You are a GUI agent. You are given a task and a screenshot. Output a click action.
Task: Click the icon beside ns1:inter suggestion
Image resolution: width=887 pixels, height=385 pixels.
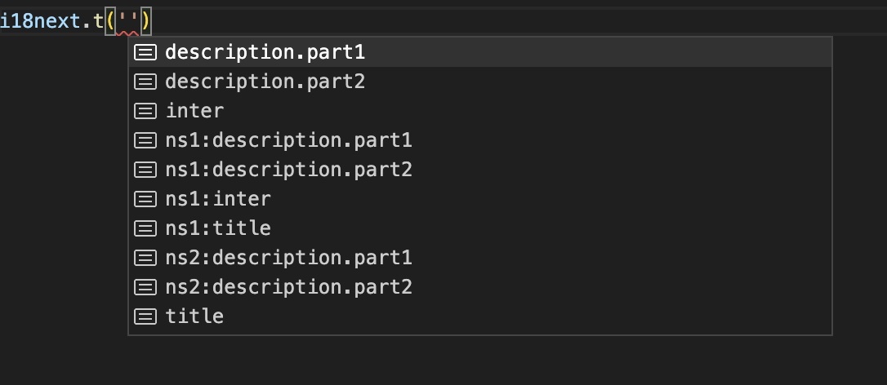145,199
